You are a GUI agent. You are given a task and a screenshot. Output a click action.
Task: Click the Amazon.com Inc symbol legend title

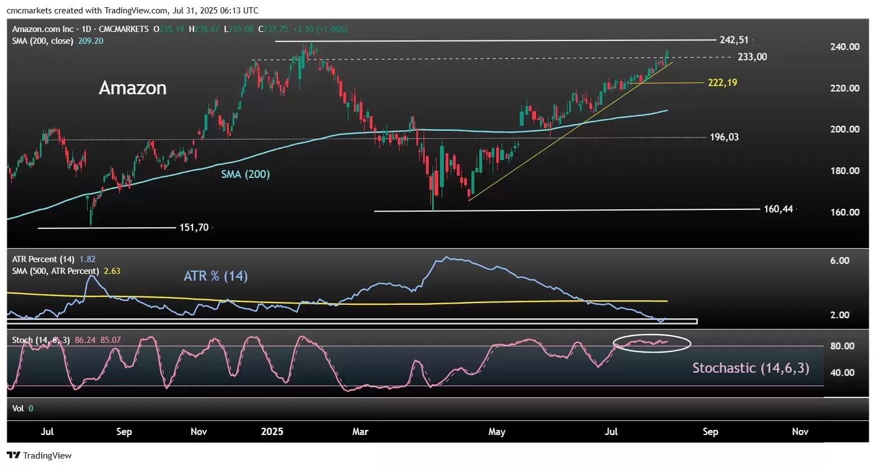pyautogui.click(x=43, y=29)
